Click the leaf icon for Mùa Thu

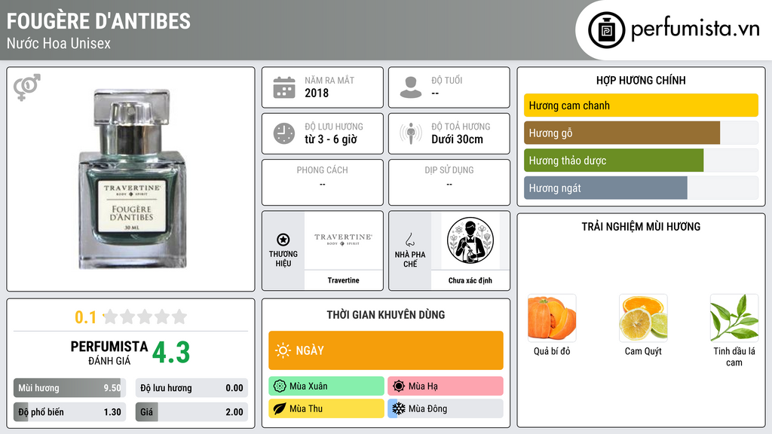click(x=280, y=408)
